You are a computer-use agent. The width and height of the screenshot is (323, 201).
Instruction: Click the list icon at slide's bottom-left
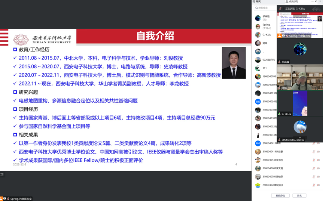click(x=2, y=174)
